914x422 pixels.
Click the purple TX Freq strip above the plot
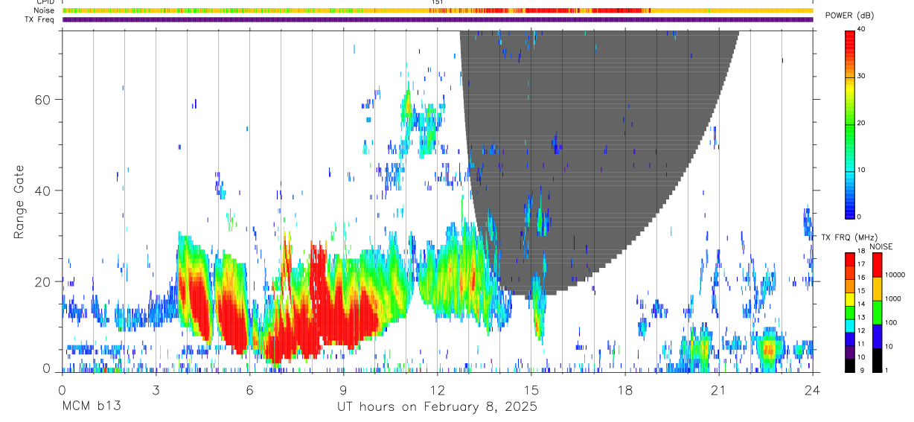tap(437, 19)
